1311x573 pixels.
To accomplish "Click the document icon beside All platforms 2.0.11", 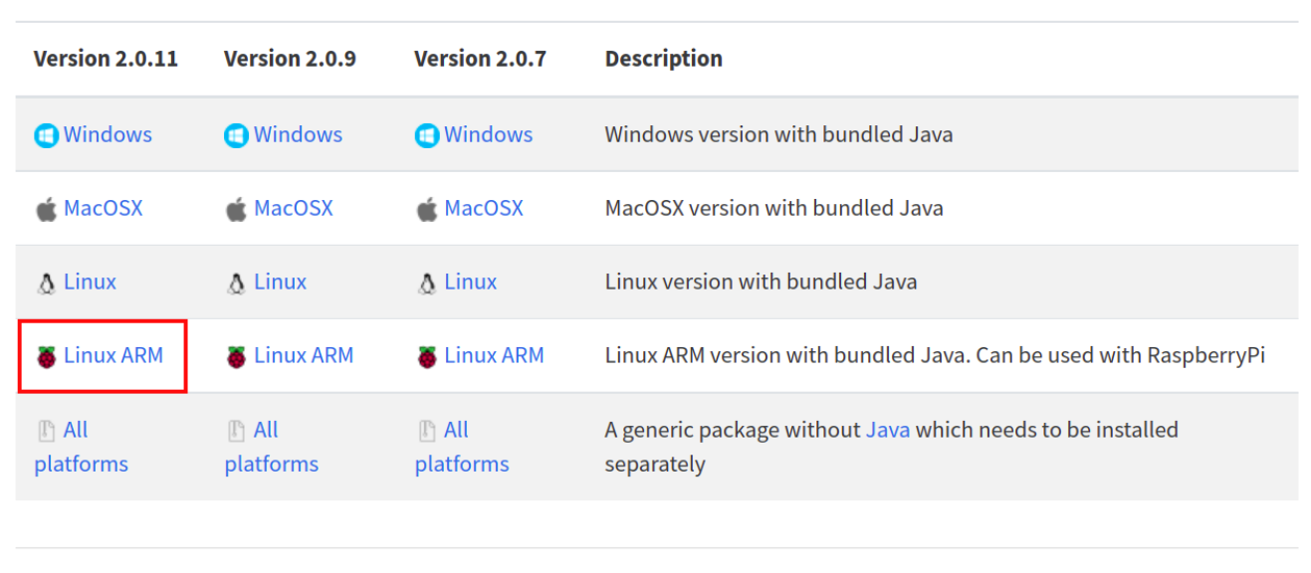I will pos(45,429).
